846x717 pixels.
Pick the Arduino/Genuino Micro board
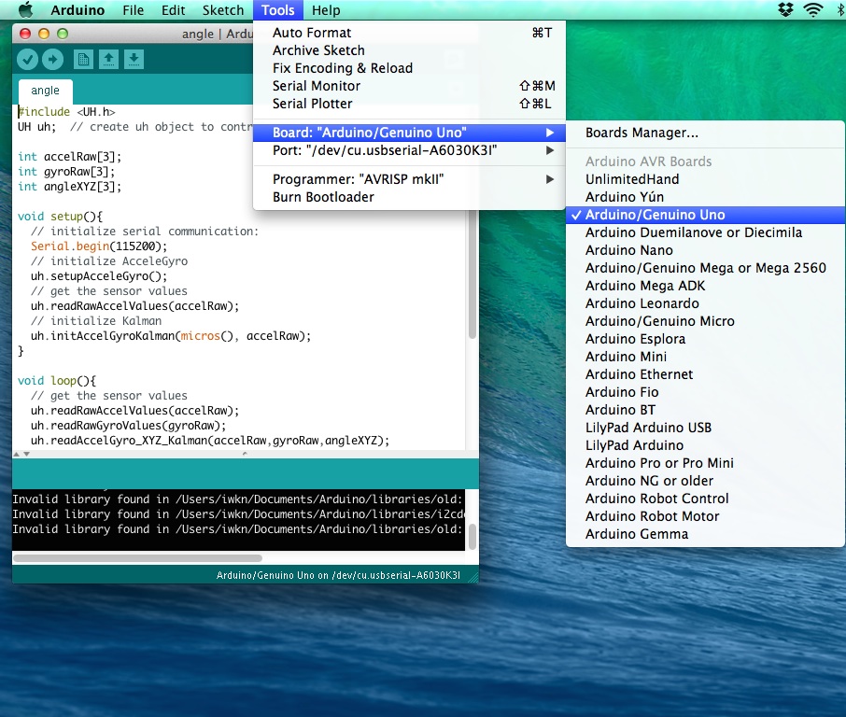705,321
